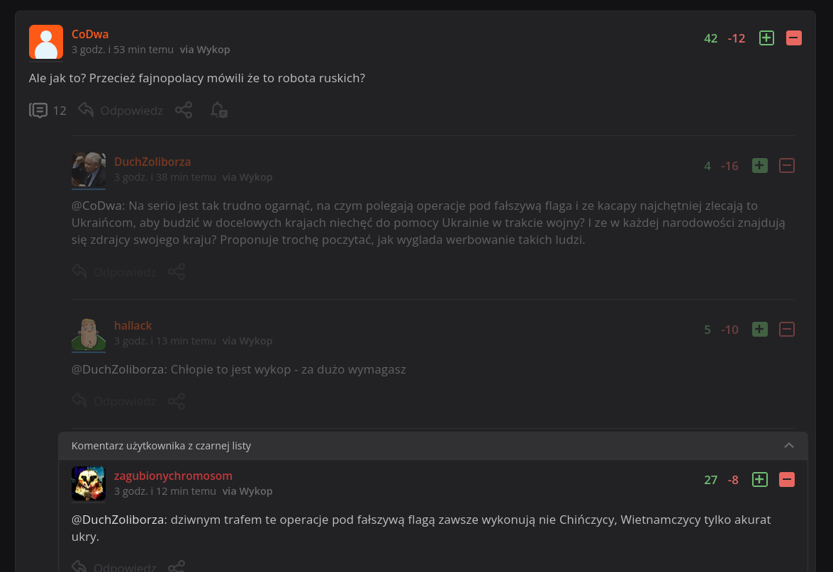
Task: Open zagubionychromosom's username link
Action: [x=173, y=476]
